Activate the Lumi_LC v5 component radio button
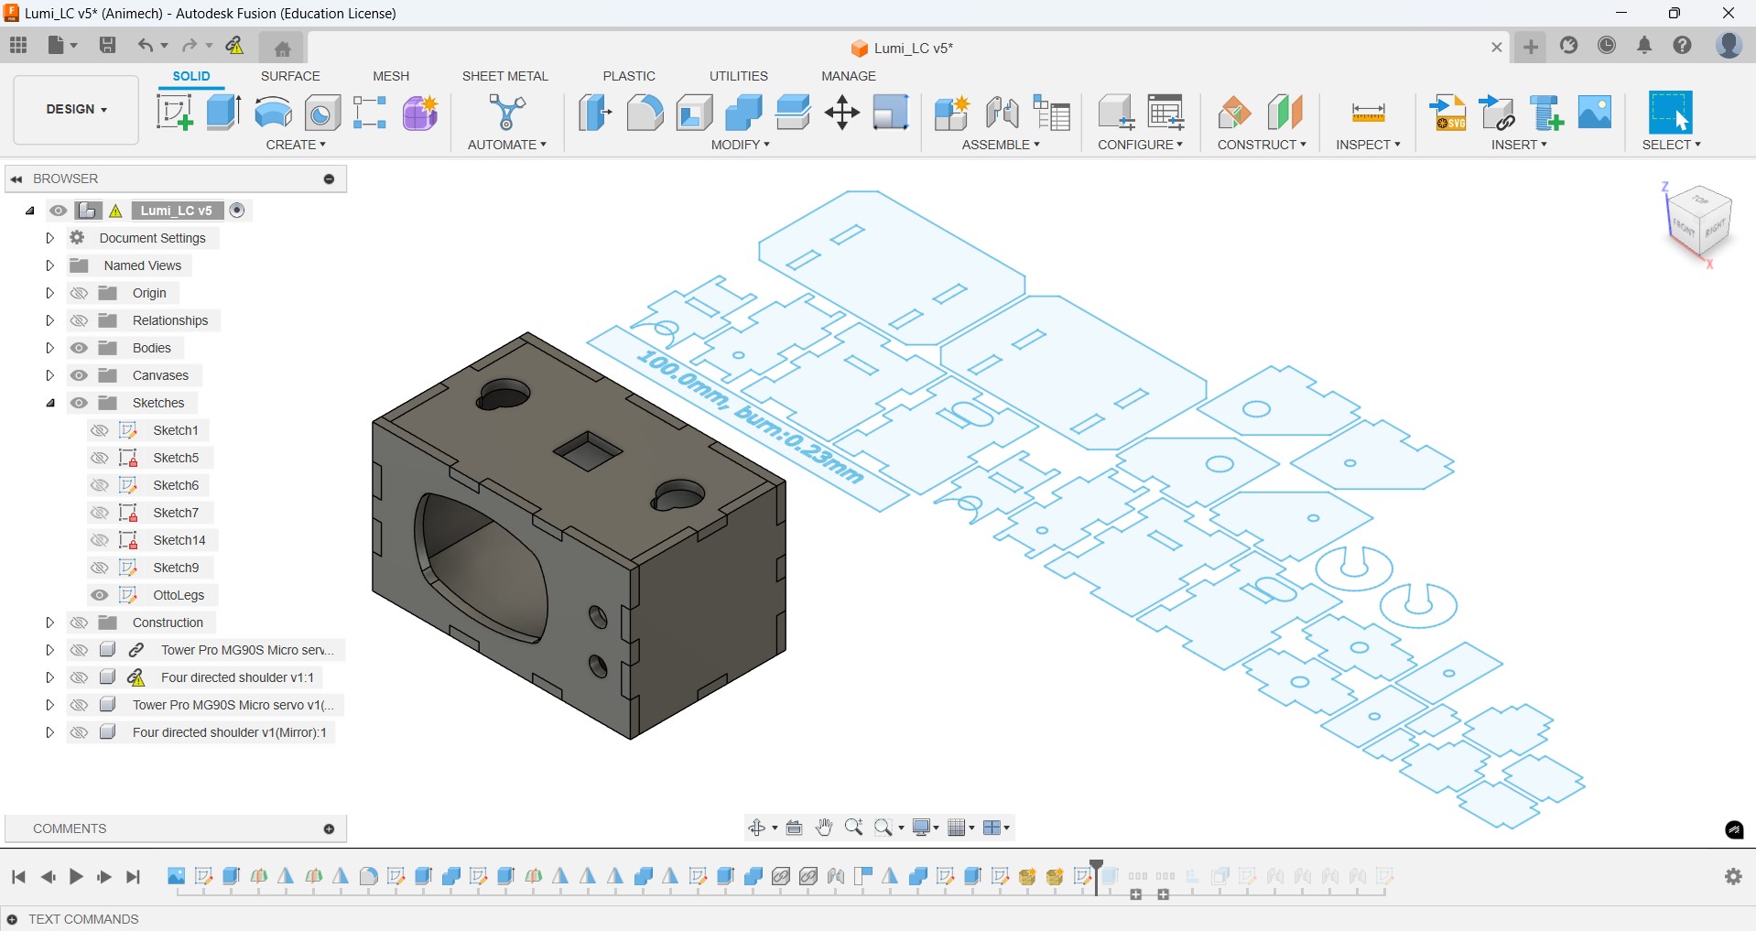The height and width of the screenshot is (931, 1756). tap(237, 211)
